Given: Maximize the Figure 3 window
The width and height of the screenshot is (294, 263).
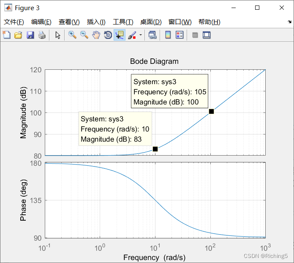Looking at the screenshot, I should click(257, 8).
